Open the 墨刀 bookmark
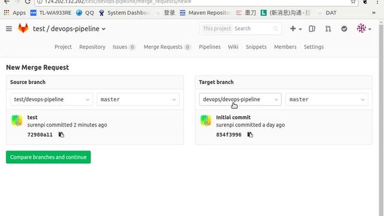The height and width of the screenshot is (216, 384). (x=246, y=13)
